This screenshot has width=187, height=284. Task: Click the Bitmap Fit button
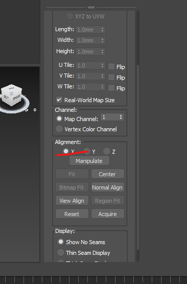pos(72,187)
